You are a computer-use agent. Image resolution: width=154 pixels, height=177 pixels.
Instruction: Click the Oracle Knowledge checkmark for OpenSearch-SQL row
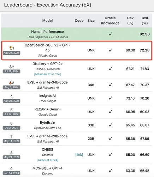pyautogui.click(x=110, y=50)
